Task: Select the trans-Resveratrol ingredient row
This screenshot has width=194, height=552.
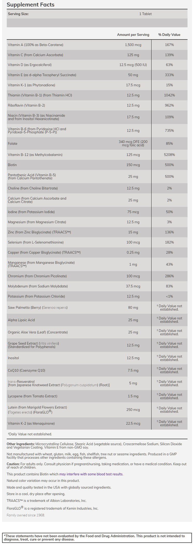Action: (59, 383)
